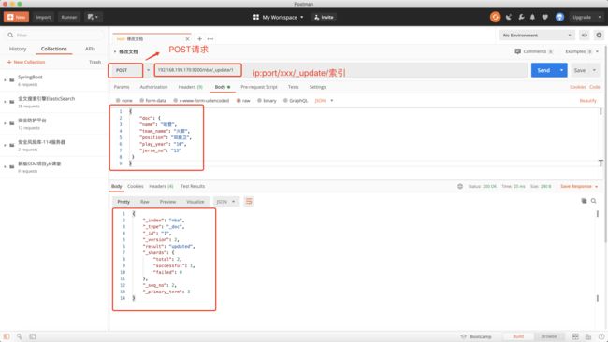Open the satellite capture requests icon

coord(509,17)
